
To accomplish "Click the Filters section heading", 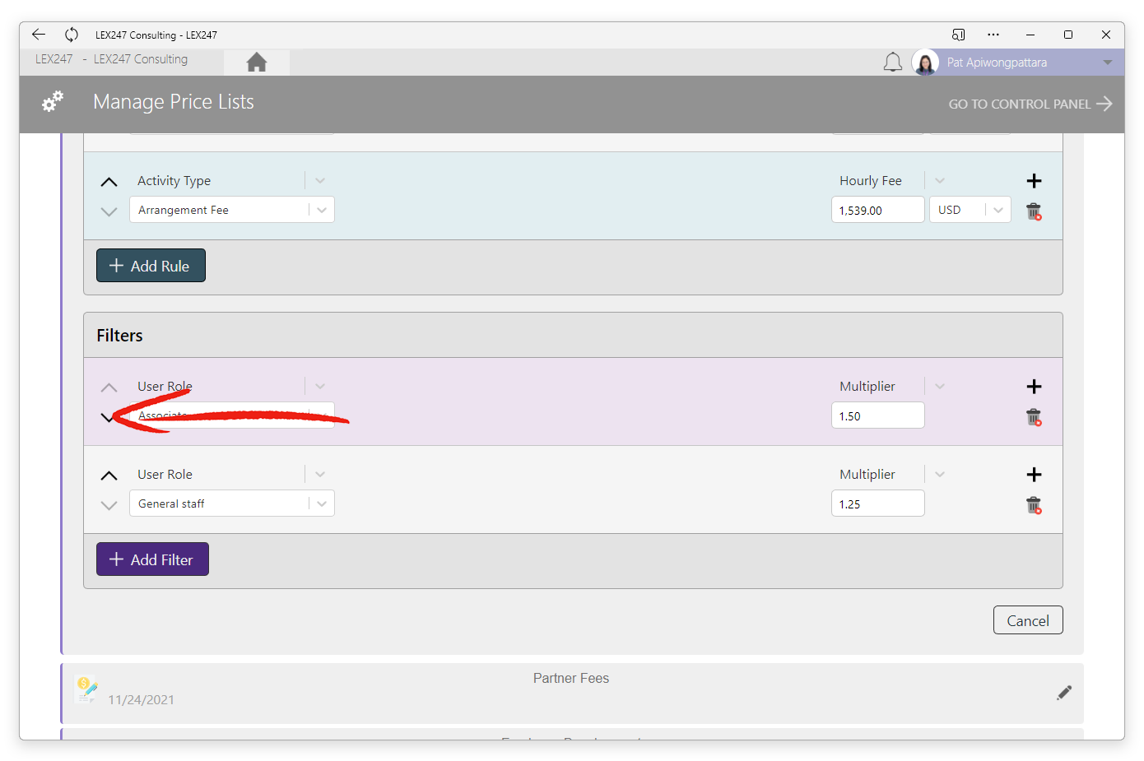I will [119, 336].
